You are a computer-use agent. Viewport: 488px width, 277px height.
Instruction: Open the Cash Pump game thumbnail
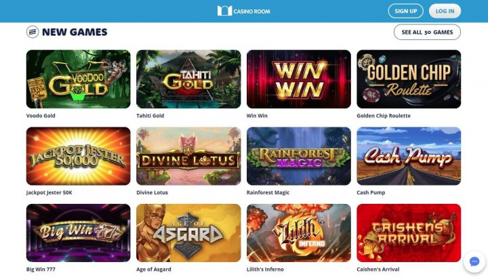(x=409, y=156)
